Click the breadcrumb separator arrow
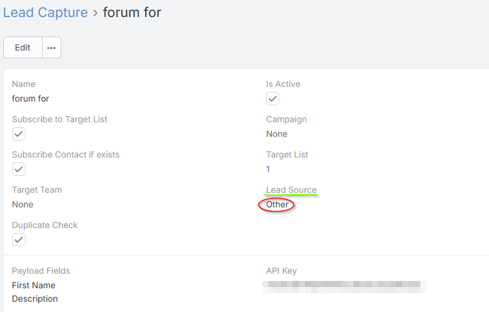 coord(95,13)
